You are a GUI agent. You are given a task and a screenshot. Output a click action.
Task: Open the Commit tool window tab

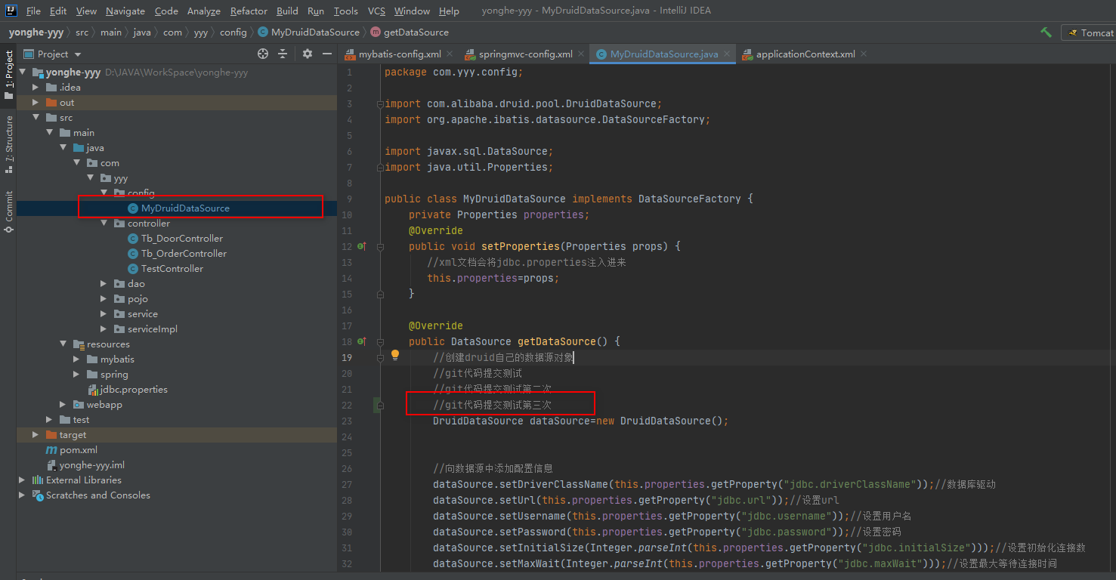[x=8, y=211]
